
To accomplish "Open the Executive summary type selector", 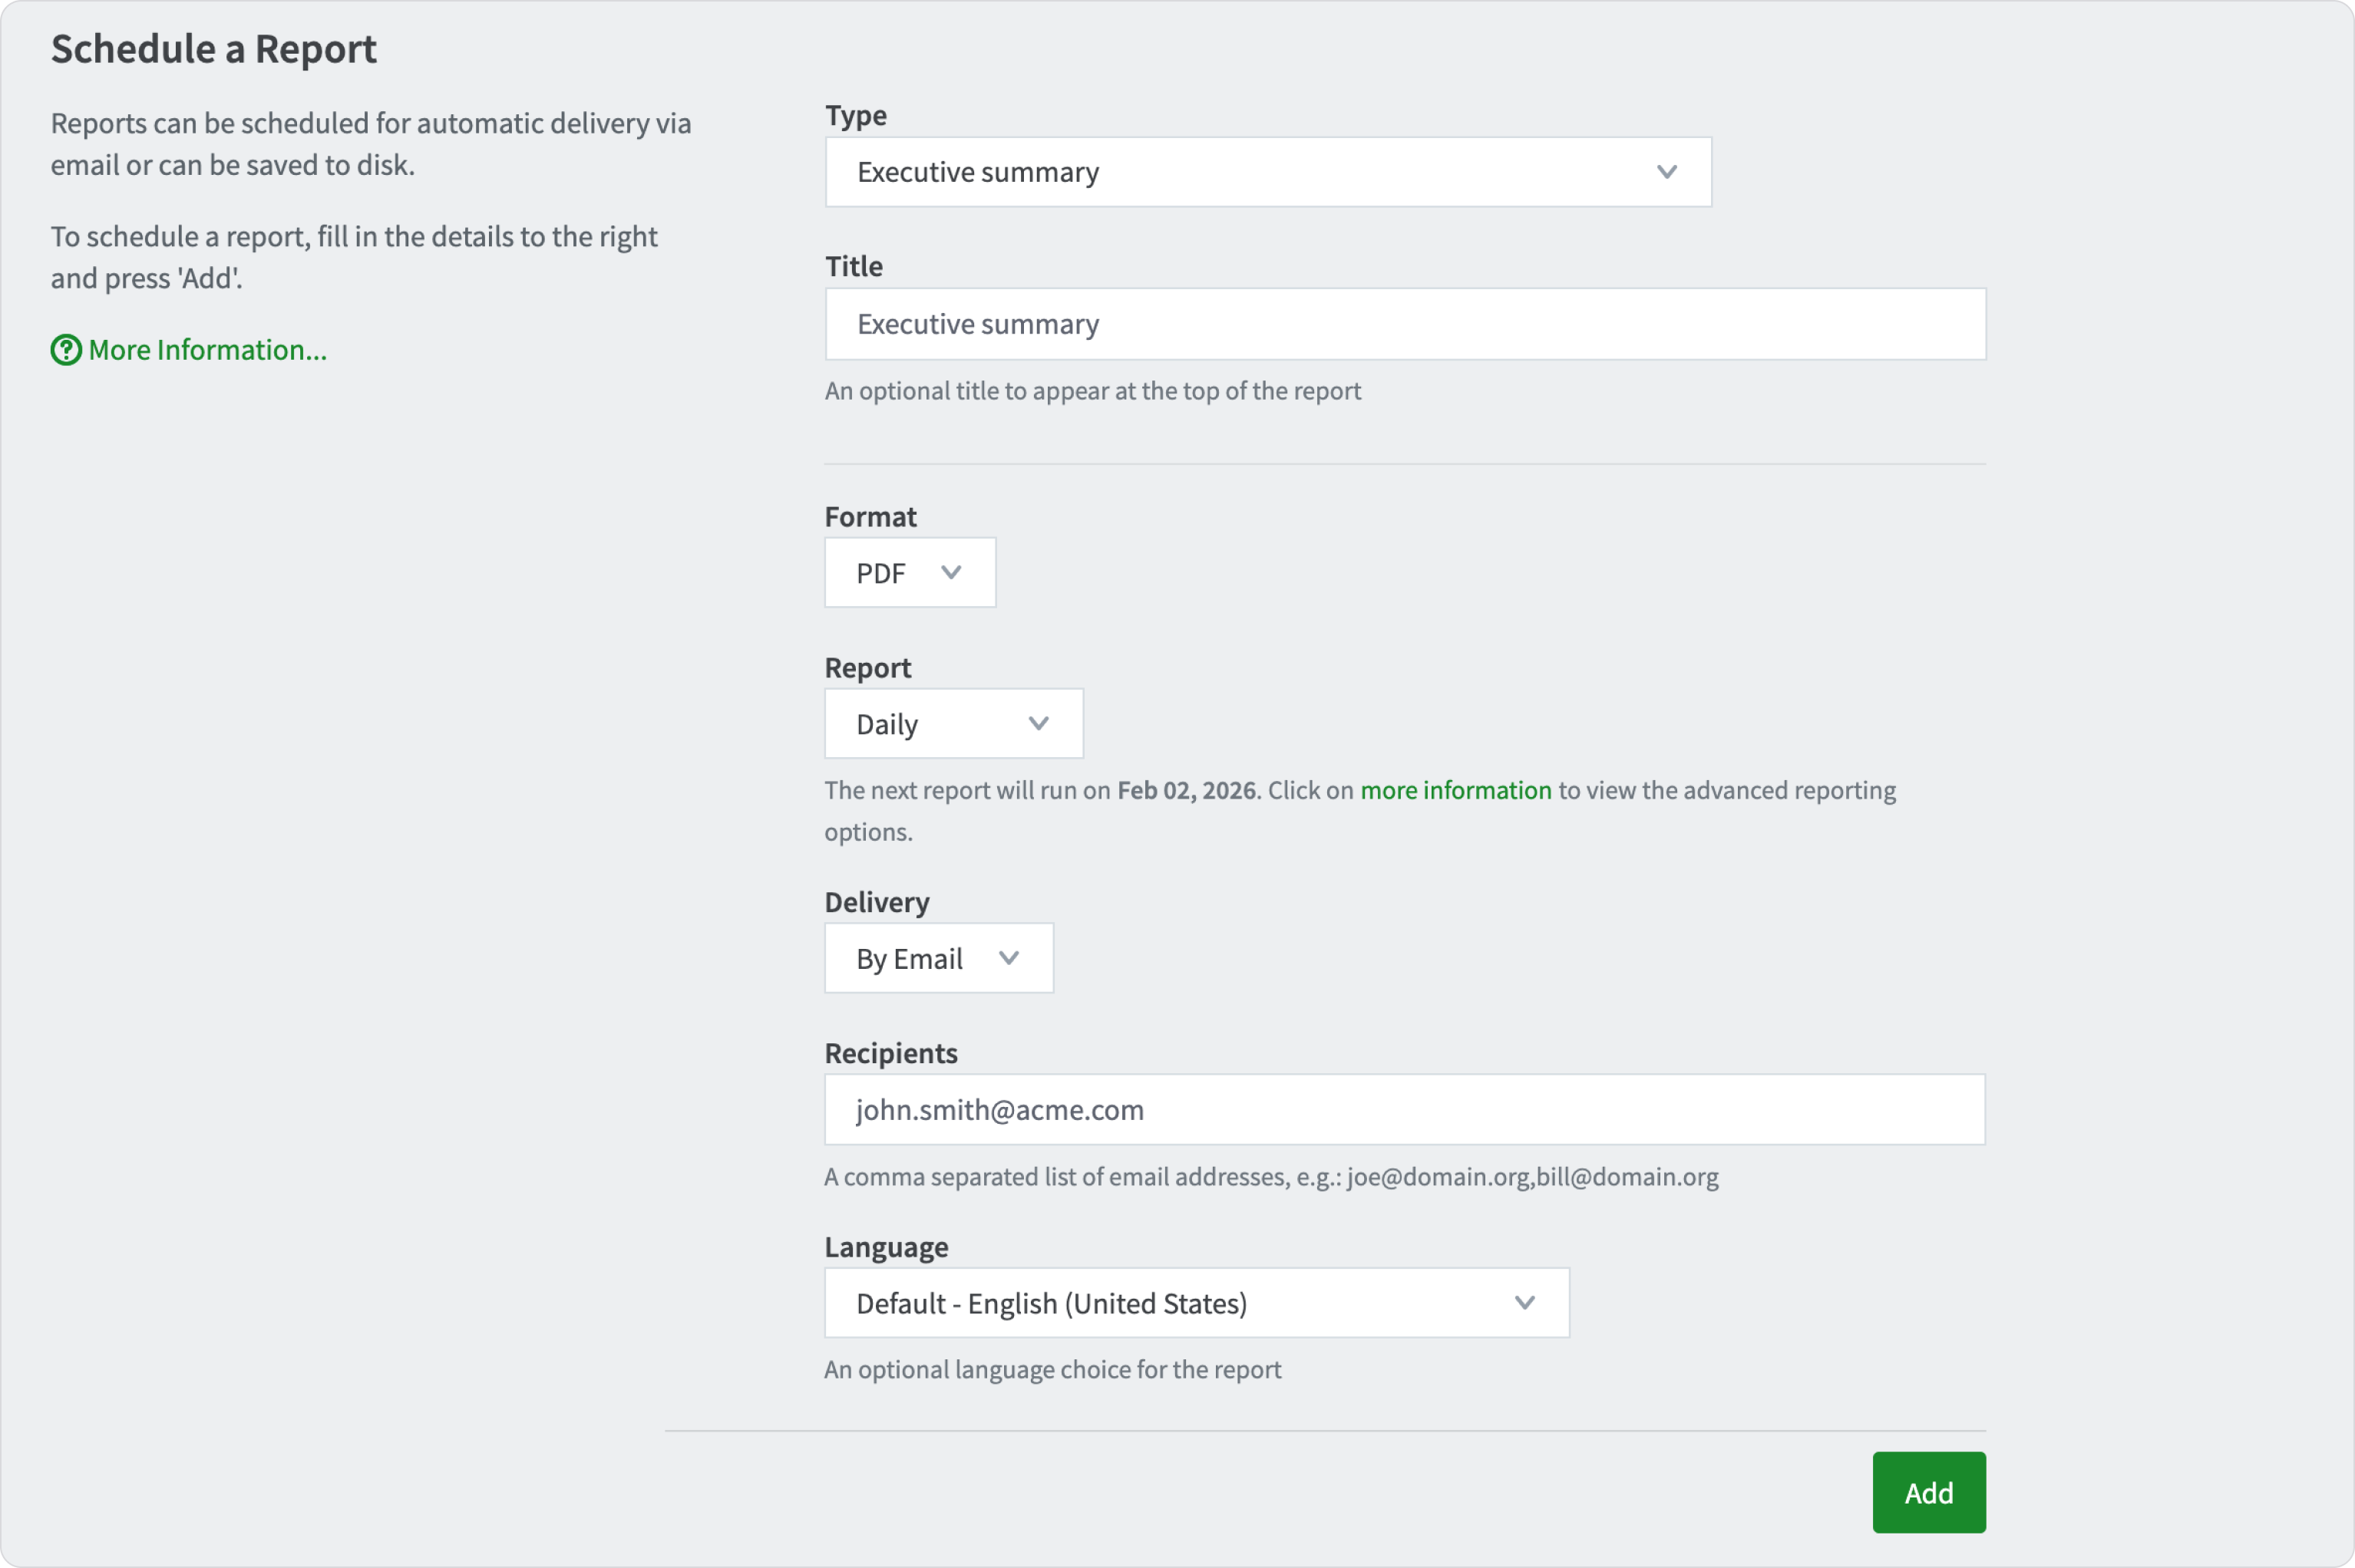I will click(1269, 171).
